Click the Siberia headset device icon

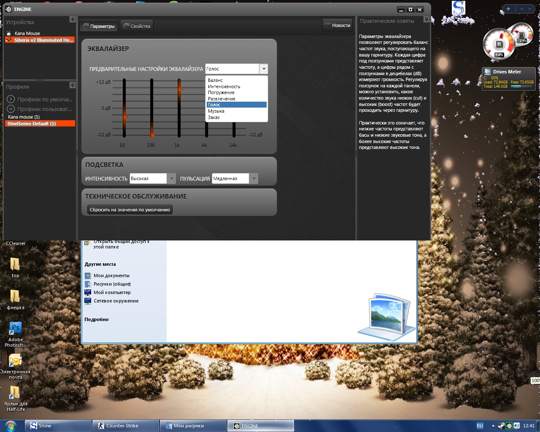[x=9, y=40]
